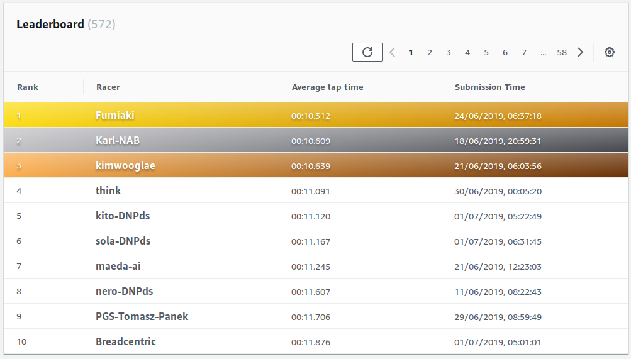Jump to last page 58
Image resolution: width=631 pixels, height=359 pixels.
tap(562, 53)
